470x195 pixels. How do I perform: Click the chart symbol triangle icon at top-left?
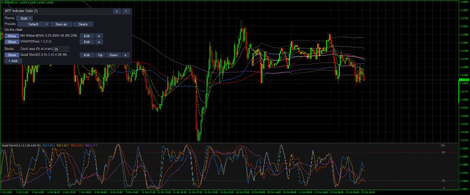(x=2, y=3)
